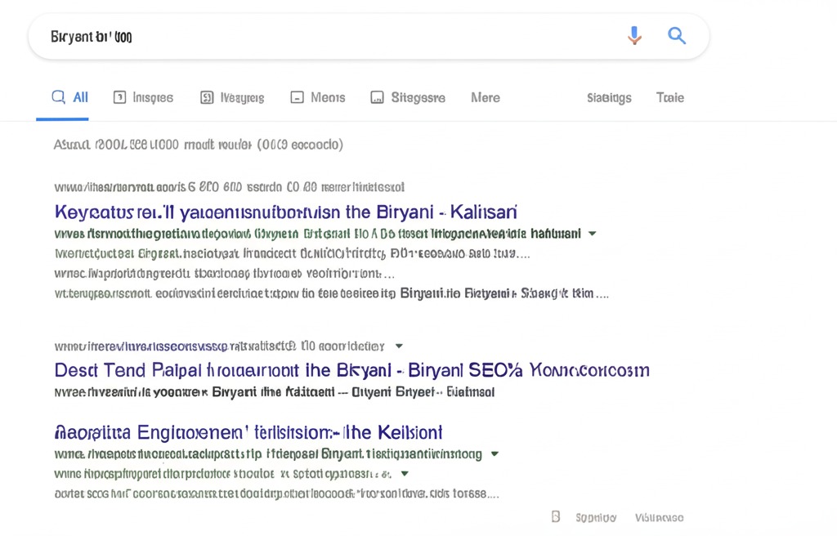Expand the arrow after third result's green URL
The image size is (837, 536).
point(495,453)
